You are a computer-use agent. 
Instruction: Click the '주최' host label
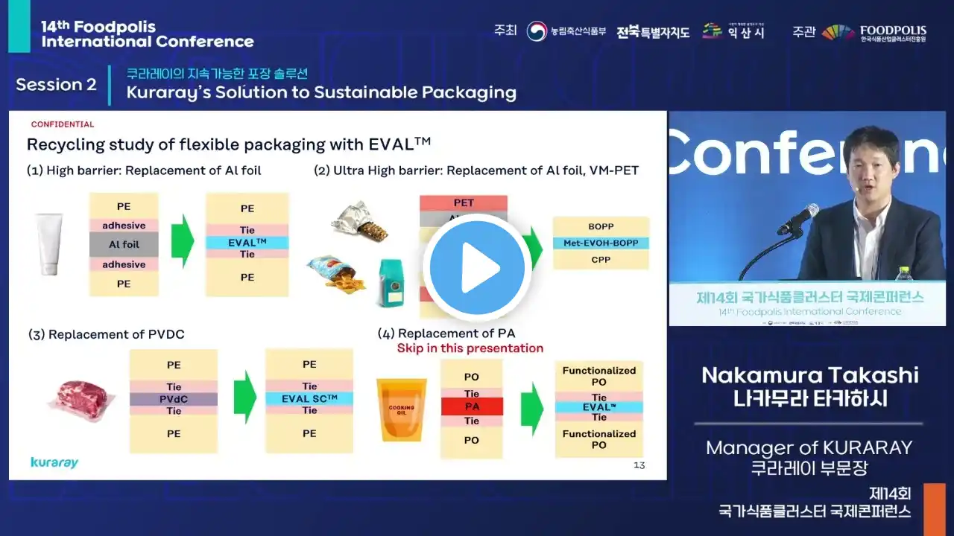point(505,31)
